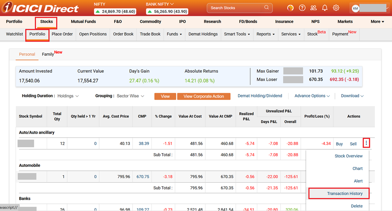This screenshot has height=211, width=392.
Task: Open the settings gear icon
Action: pyautogui.click(x=336, y=8)
